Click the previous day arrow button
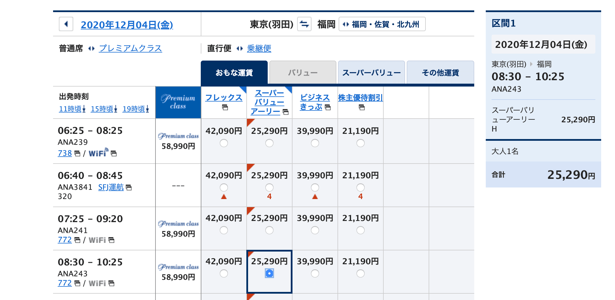The height and width of the screenshot is (300, 615). click(66, 24)
